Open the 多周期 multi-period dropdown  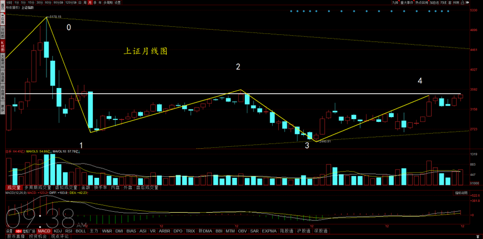pyautogui.click(x=107, y=2)
